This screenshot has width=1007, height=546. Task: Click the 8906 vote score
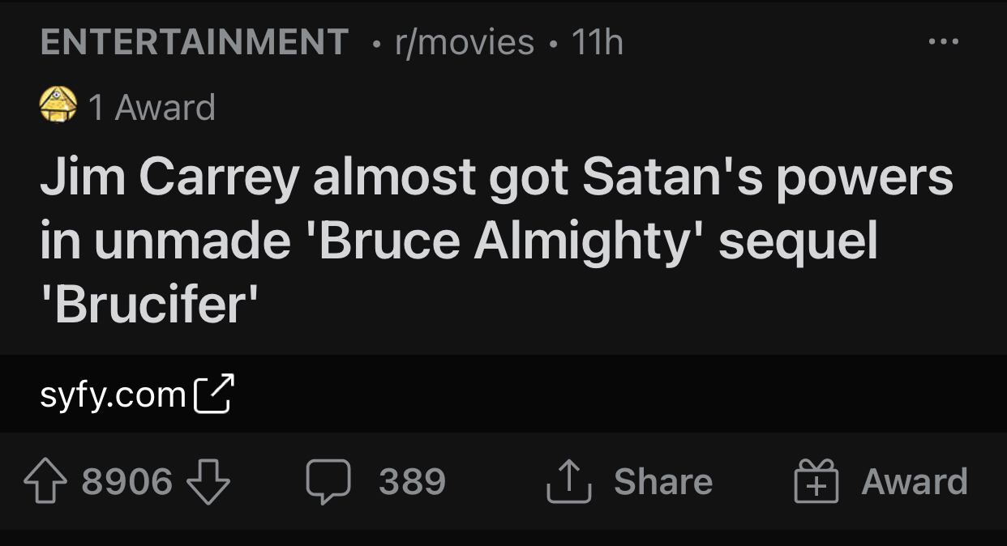point(127,482)
